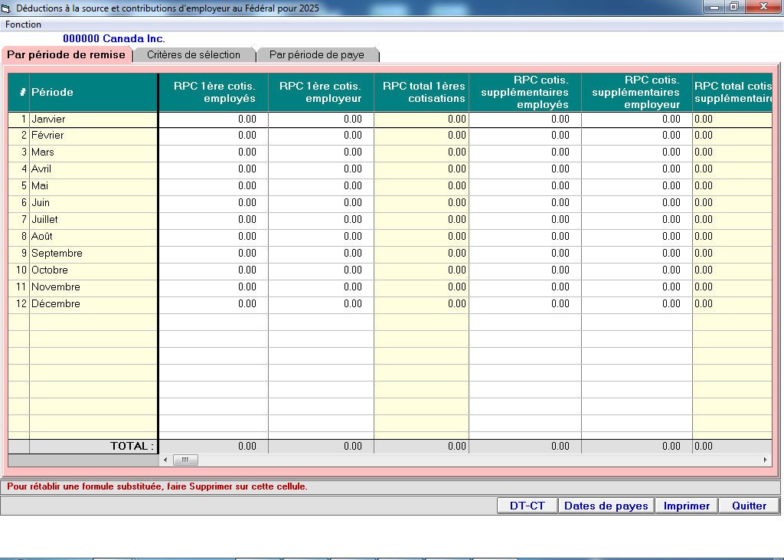Switch to Critères de sélection tab
The width and height of the screenshot is (784, 560).
tap(194, 55)
